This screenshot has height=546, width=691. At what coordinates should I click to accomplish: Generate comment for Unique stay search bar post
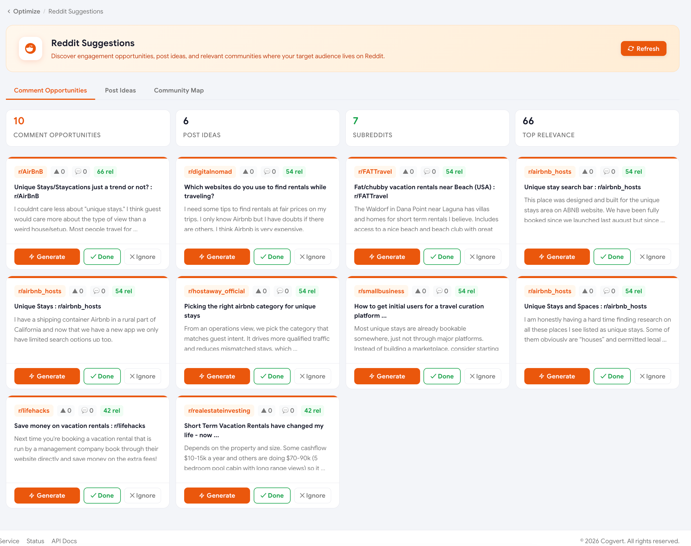point(557,257)
